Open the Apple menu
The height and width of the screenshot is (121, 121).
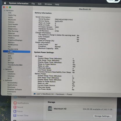5,3
